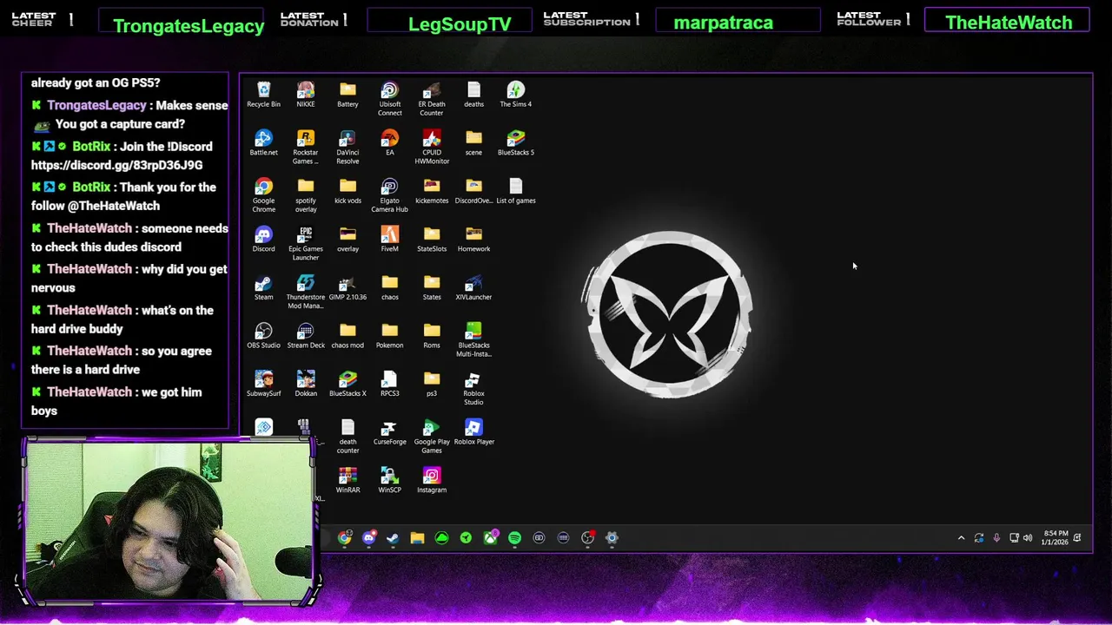Open the kickemotes folder

pos(432,192)
